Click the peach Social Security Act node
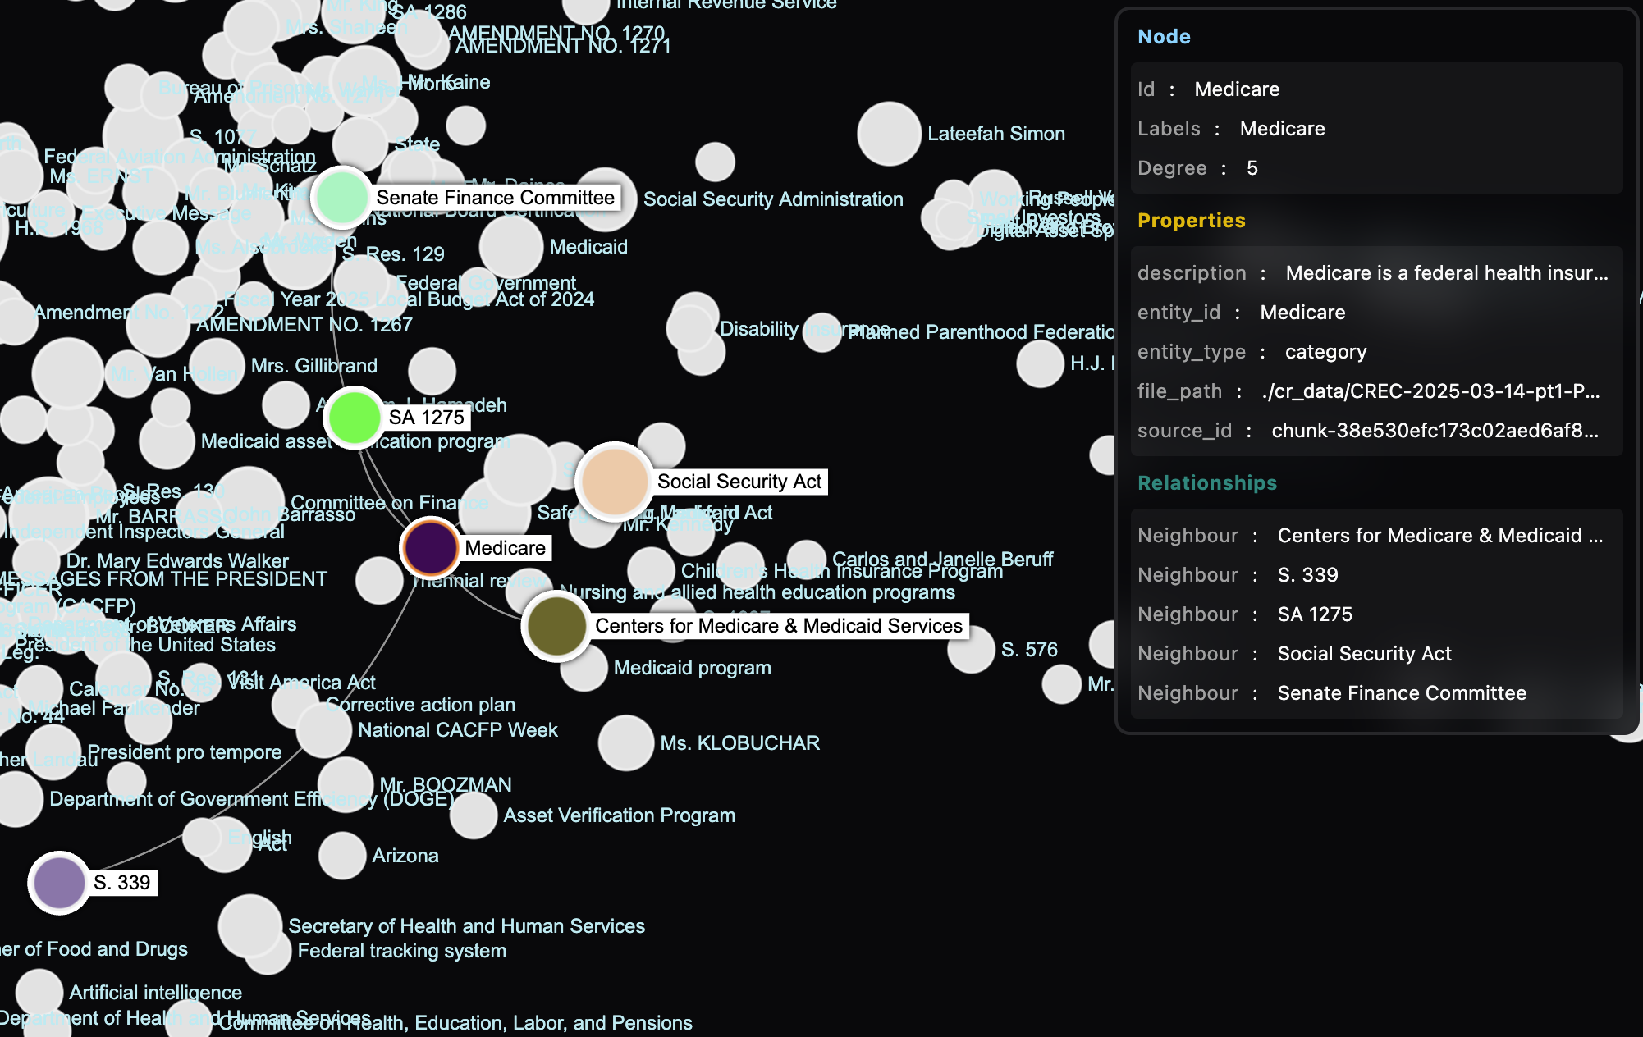The width and height of the screenshot is (1643, 1037). (614, 482)
